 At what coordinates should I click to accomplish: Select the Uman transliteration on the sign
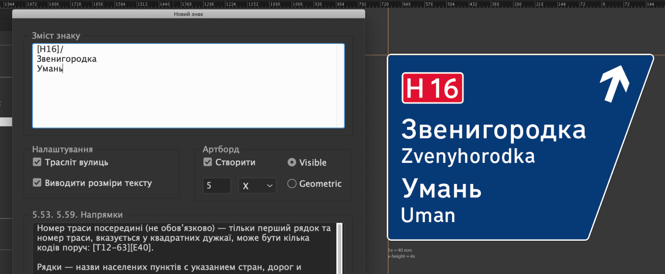(428, 215)
